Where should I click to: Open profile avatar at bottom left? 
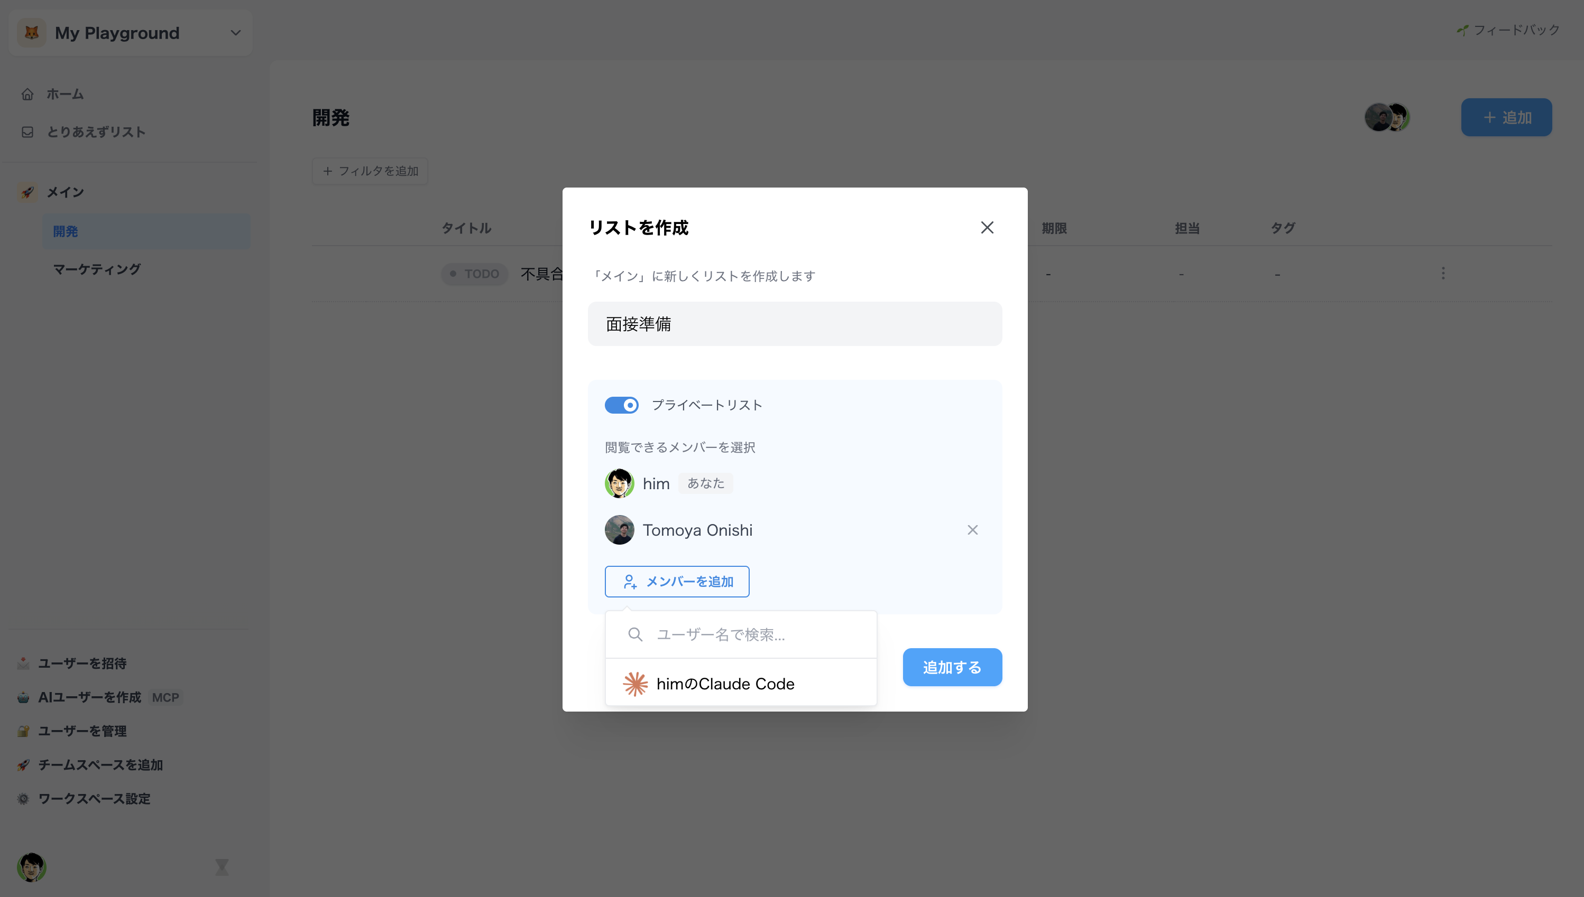coord(31,867)
